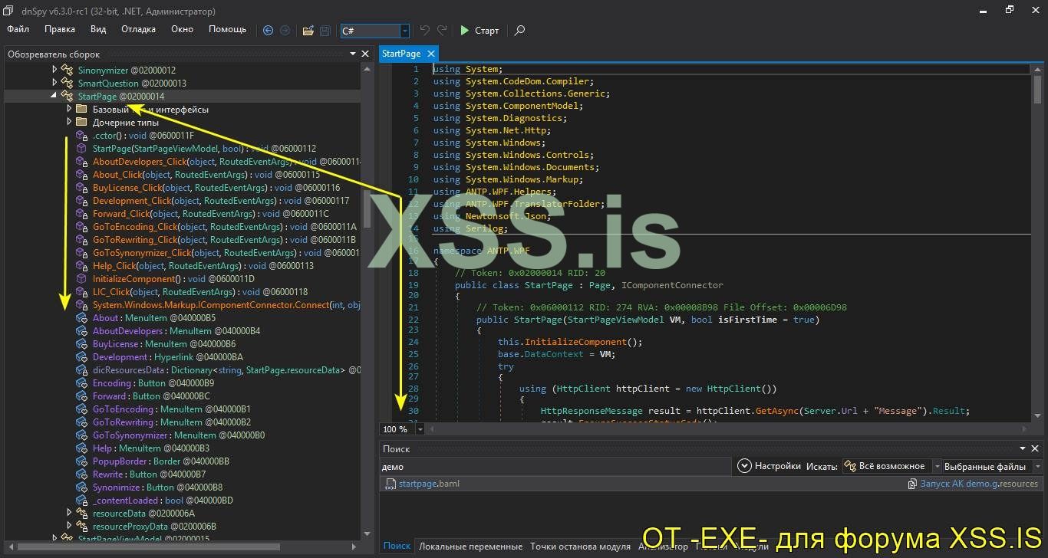Expand the Sinonymizer class node
This screenshot has height=558, width=1048.
[54, 70]
